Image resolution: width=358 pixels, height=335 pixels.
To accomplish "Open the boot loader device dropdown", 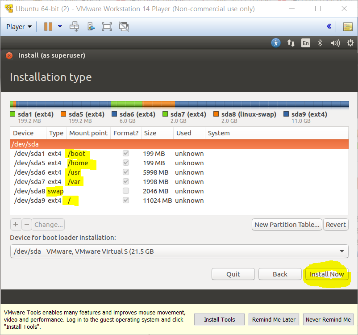I will click(x=179, y=251).
